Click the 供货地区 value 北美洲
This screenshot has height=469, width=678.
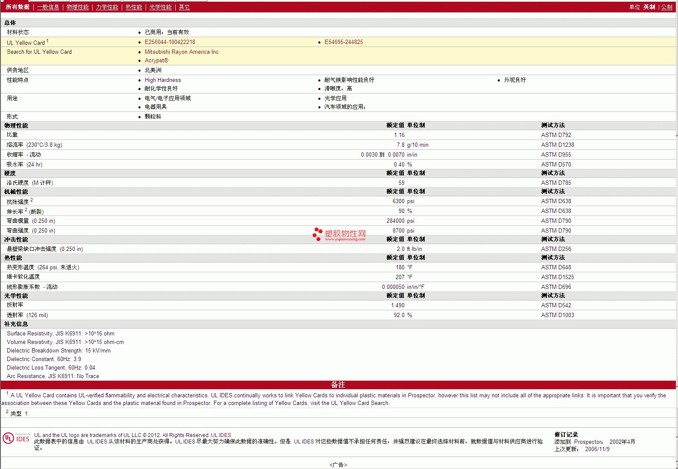click(x=153, y=70)
